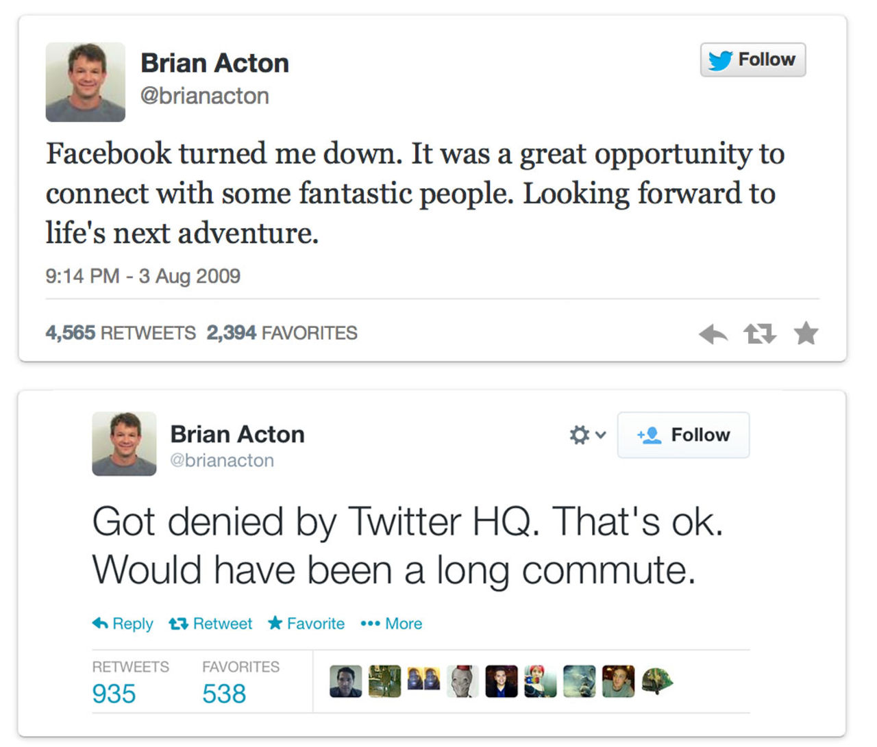The width and height of the screenshot is (877, 747).
Task: Open Brian Acton's avatar in second tweet
Action: [x=124, y=444]
